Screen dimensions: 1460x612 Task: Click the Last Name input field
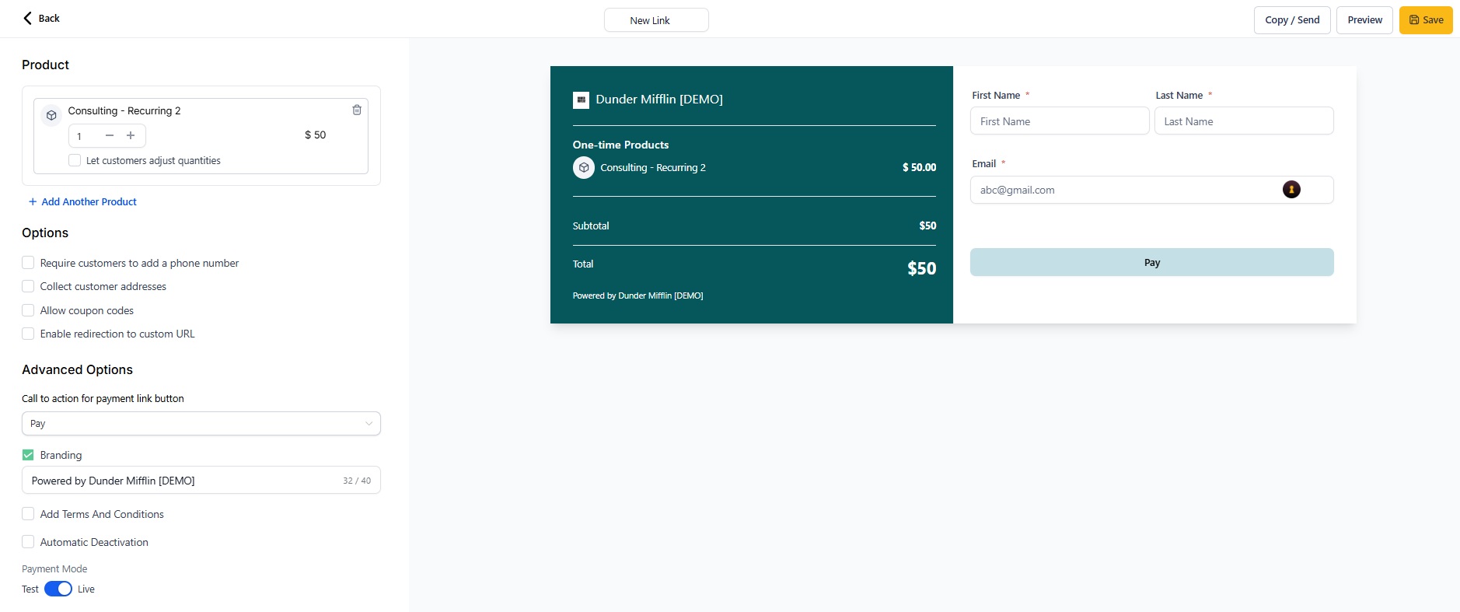coord(1244,121)
